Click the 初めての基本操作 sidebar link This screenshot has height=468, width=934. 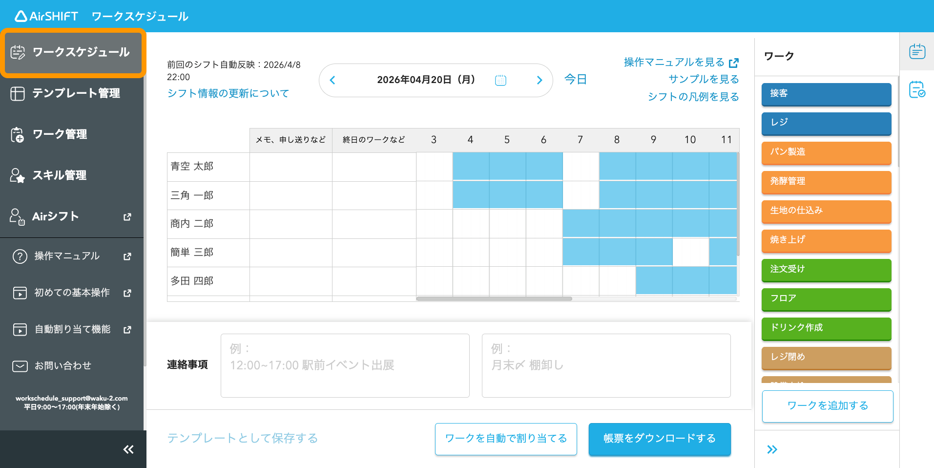[x=72, y=293]
